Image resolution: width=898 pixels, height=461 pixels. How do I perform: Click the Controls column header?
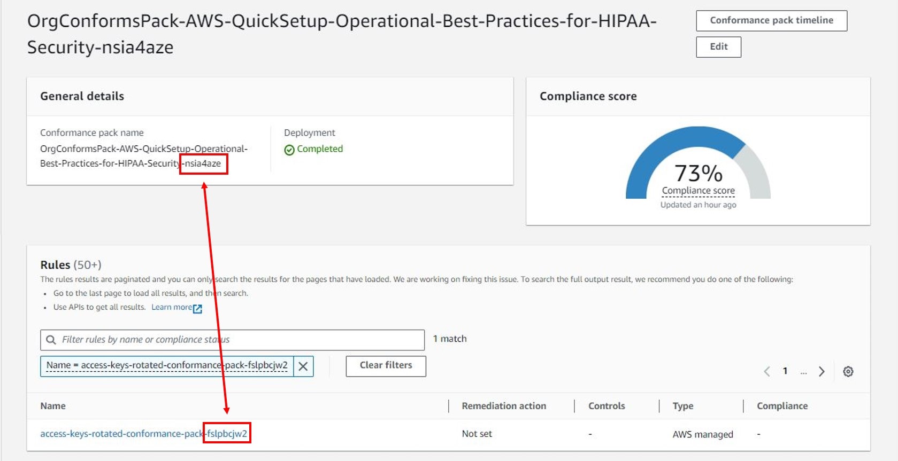[x=607, y=406]
